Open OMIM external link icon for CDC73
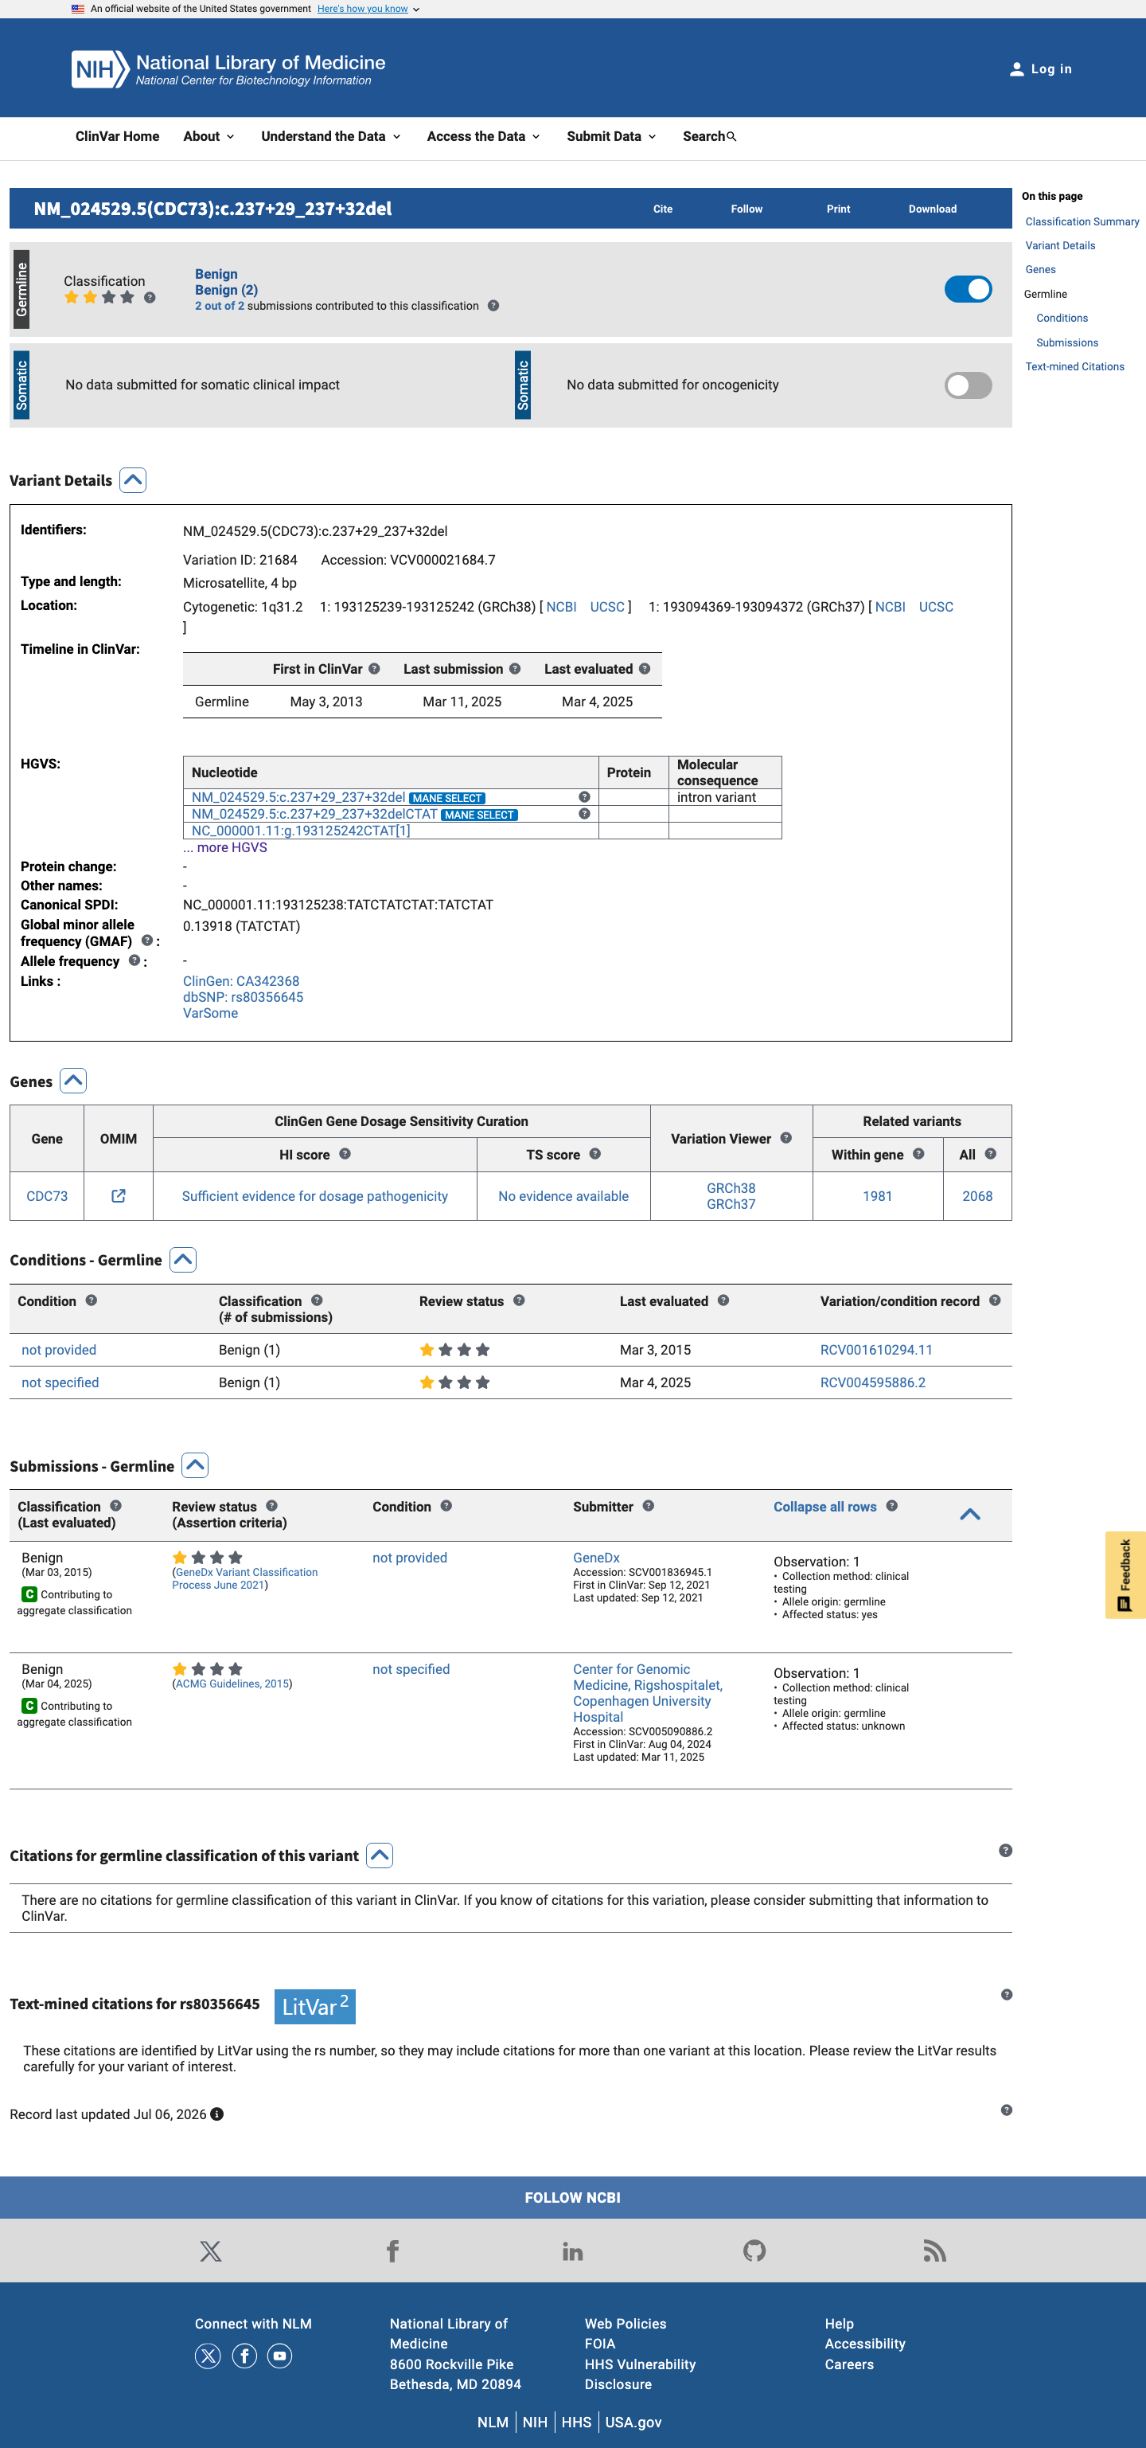This screenshot has height=2448, width=1146. pyautogui.click(x=119, y=1196)
